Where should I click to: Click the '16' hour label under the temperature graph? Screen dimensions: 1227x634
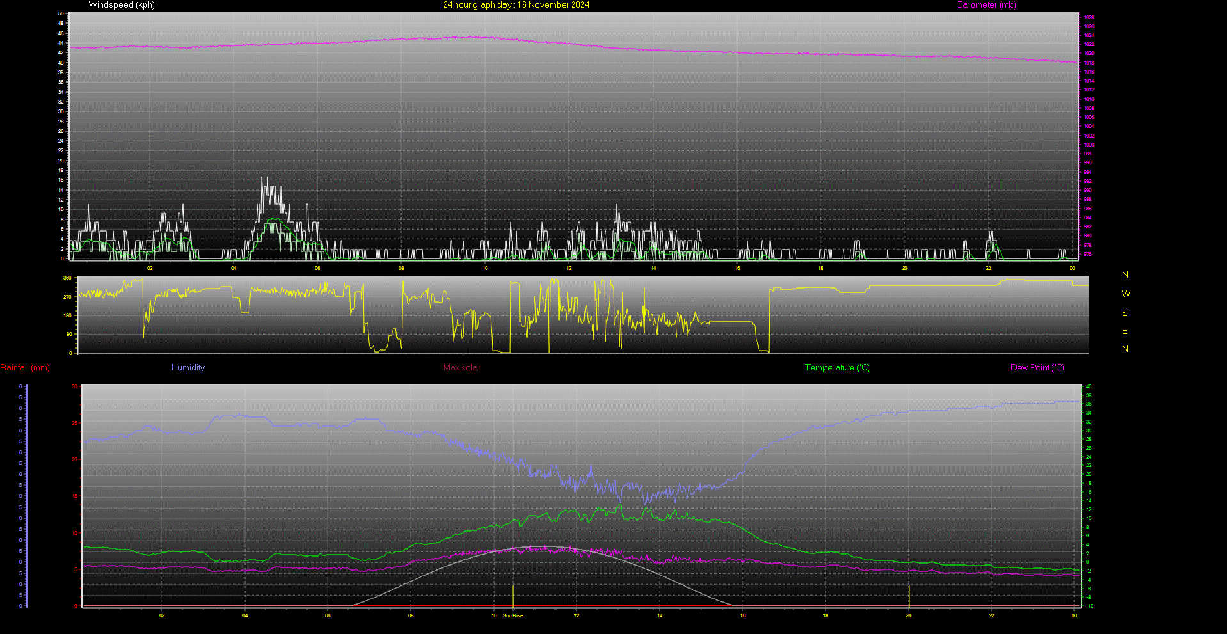(x=743, y=616)
